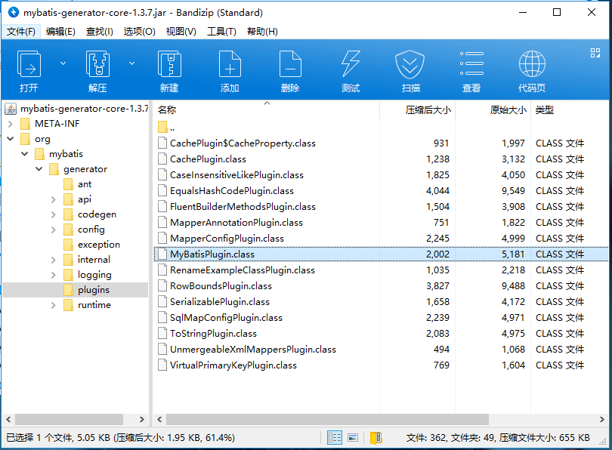
Task: Expand the internal folder node
Action: pyautogui.click(x=54, y=260)
